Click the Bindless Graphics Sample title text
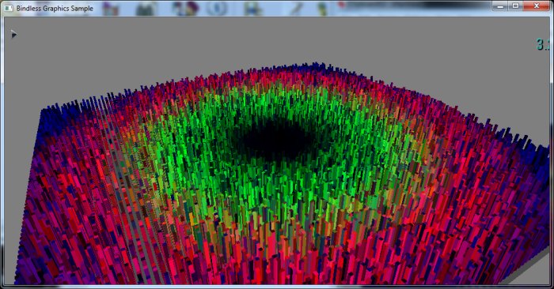The image size is (554, 289). (x=55, y=8)
